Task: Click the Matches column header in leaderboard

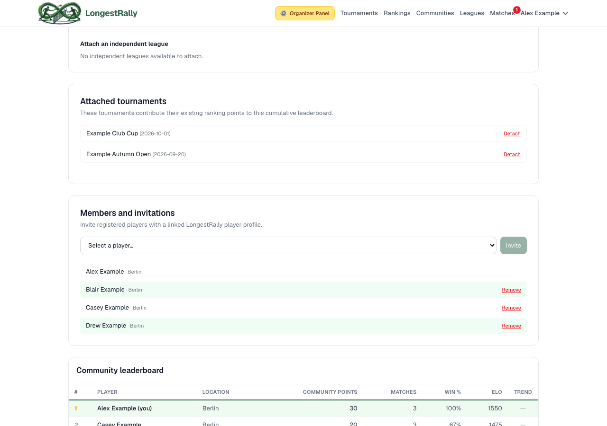Action: pyautogui.click(x=404, y=392)
